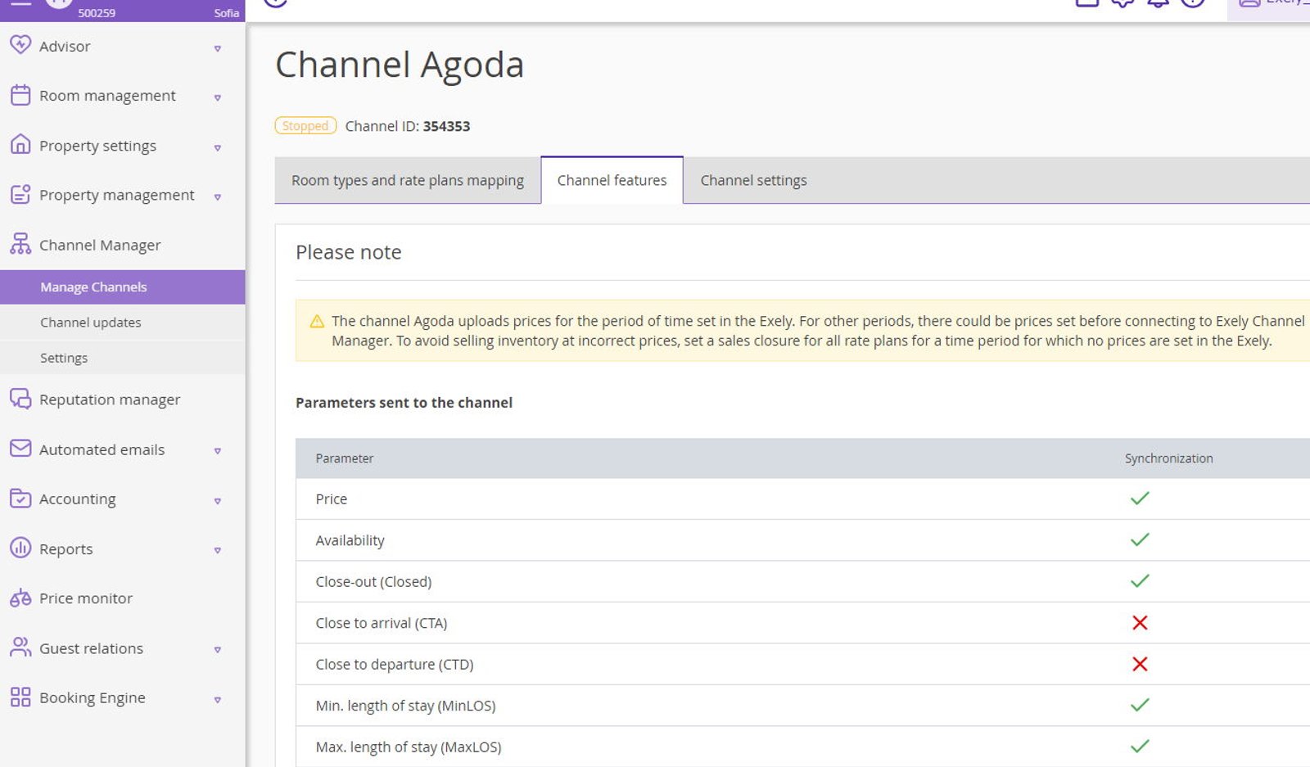The image size is (1310, 767).
Task: Select the Price parameter label
Action: (x=332, y=499)
